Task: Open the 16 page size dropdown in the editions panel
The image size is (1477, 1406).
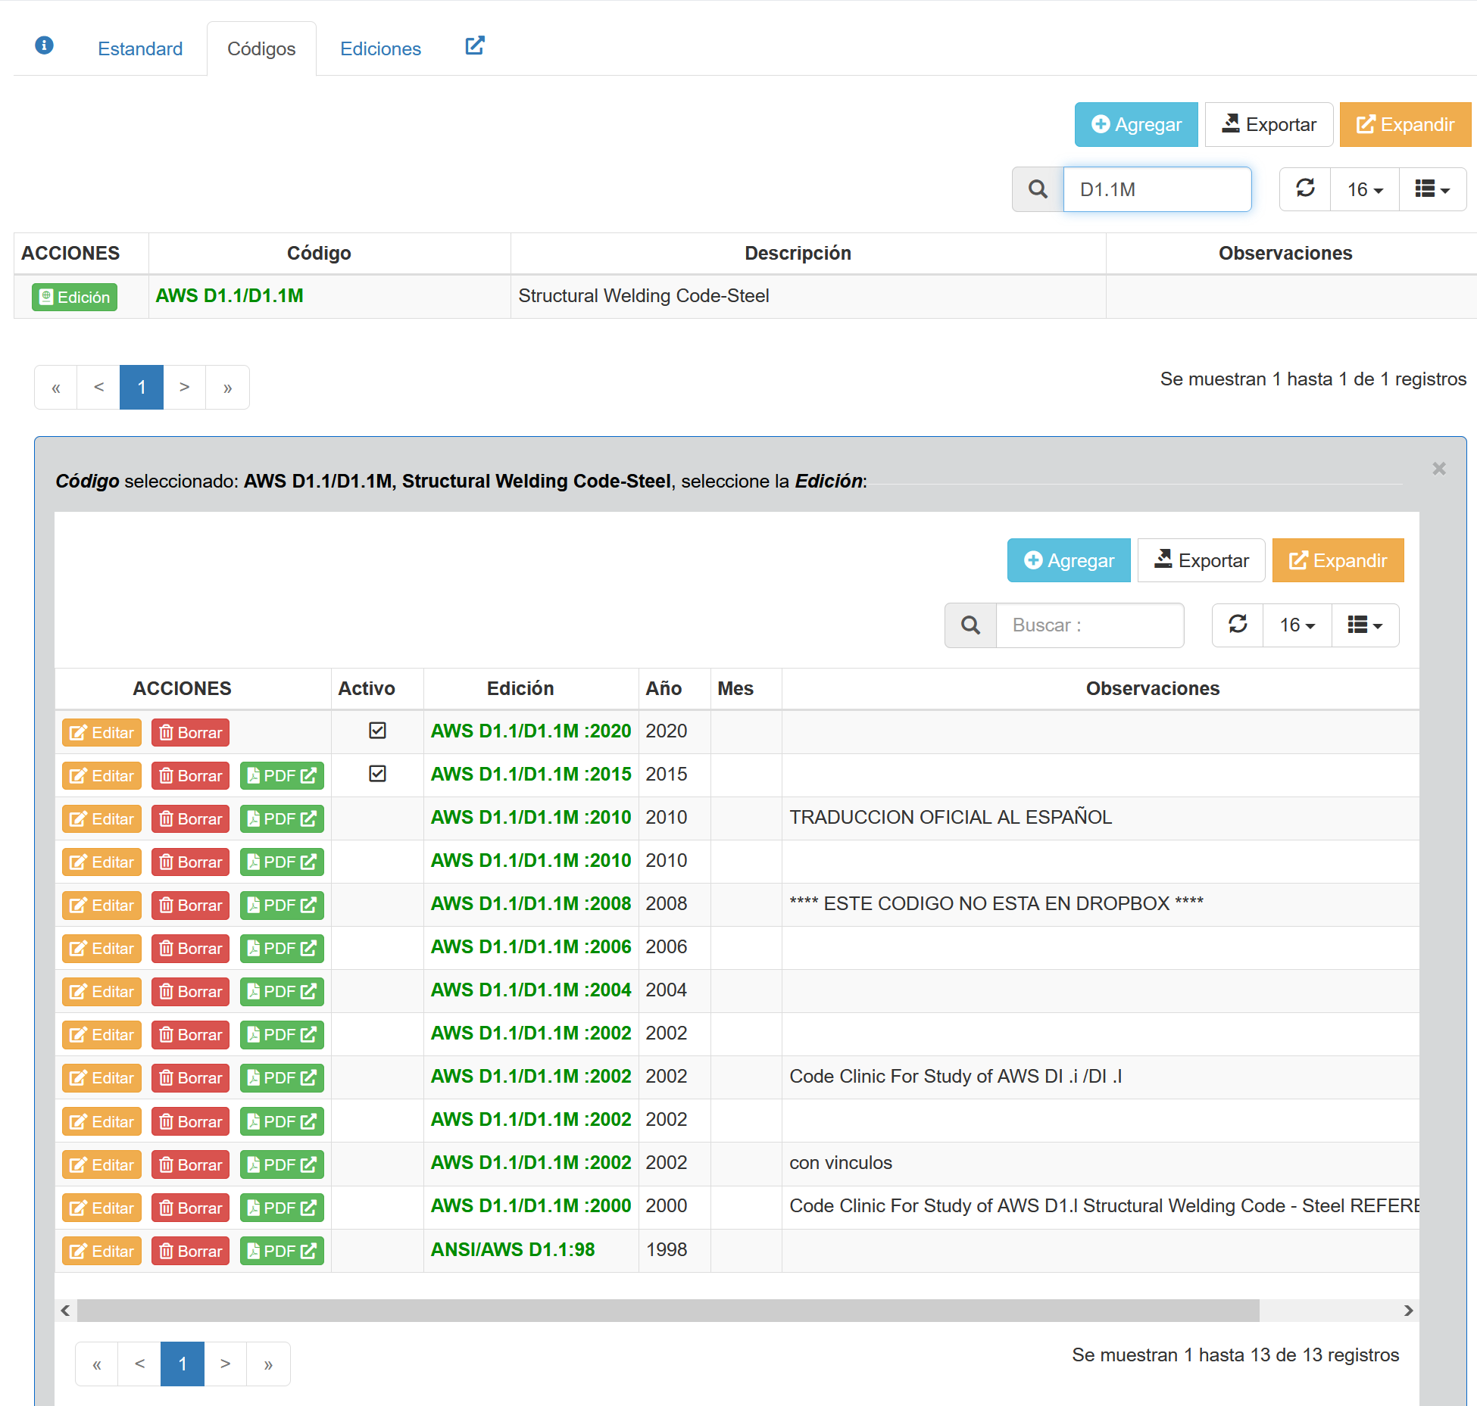Action: [x=1297, y=625]
